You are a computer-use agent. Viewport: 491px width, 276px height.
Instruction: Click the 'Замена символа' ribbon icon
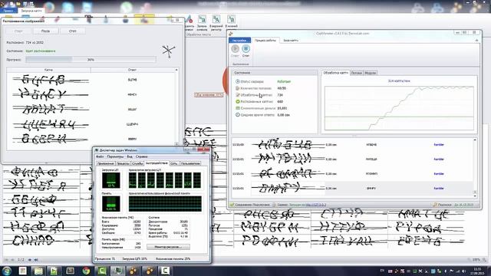pos(202,19)
